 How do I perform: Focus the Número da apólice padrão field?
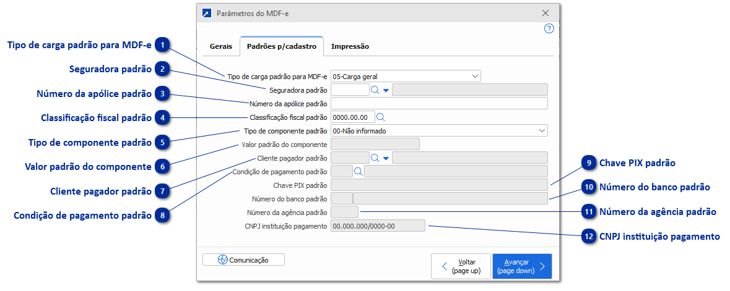click(439, 103)
